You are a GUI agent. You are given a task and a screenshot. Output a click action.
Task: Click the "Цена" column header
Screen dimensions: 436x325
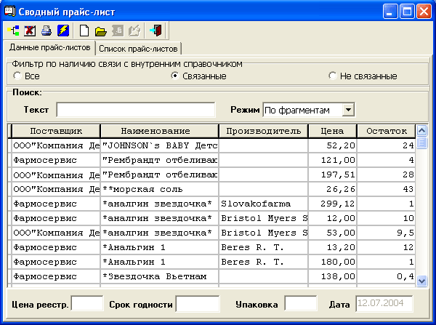[332, 131]
